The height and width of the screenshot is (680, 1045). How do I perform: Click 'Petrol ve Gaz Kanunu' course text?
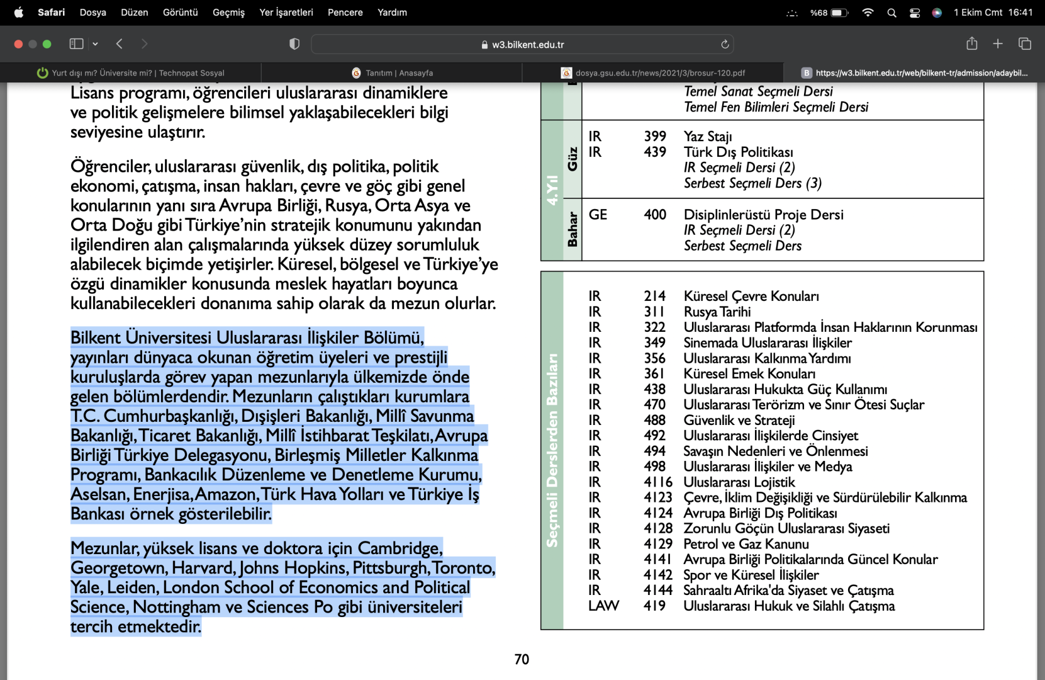click(x=746, y=544)
